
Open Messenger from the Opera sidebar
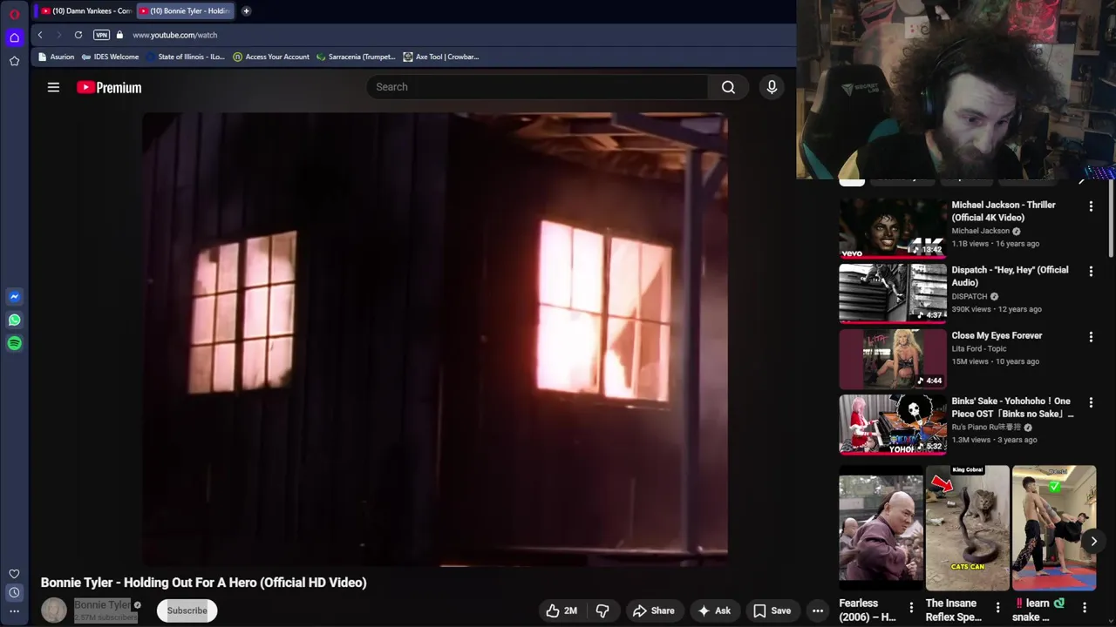pyautogui.click(x=14, y=297)
